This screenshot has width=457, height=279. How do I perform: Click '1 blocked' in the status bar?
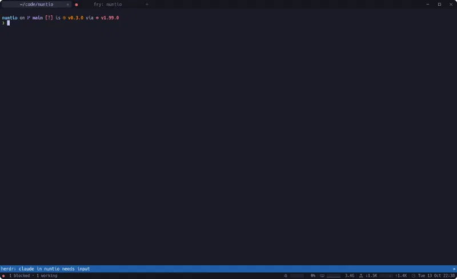point(19,276)
